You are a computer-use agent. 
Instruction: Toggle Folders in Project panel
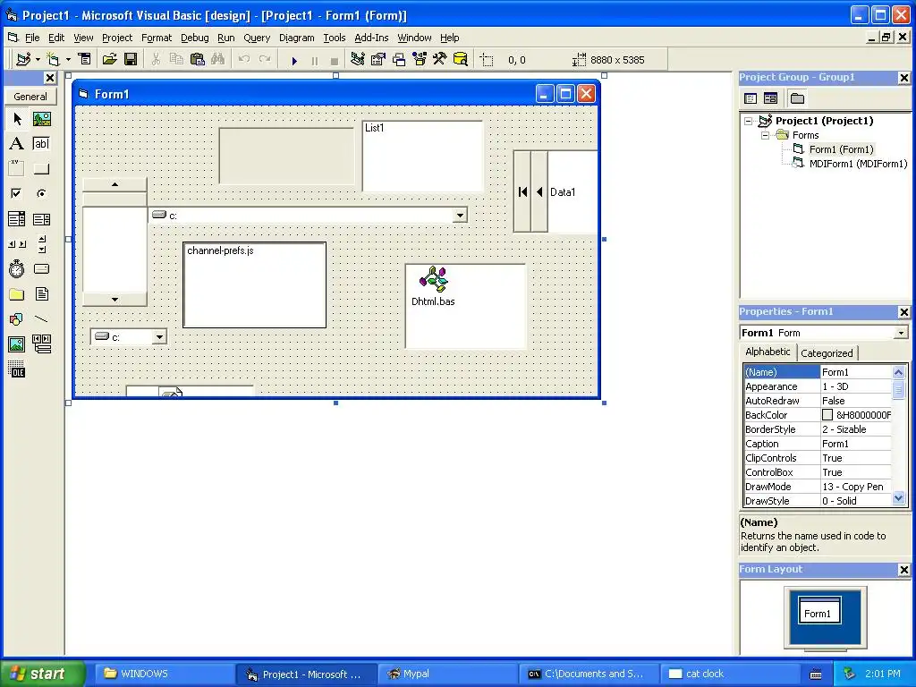click(797, 98)
